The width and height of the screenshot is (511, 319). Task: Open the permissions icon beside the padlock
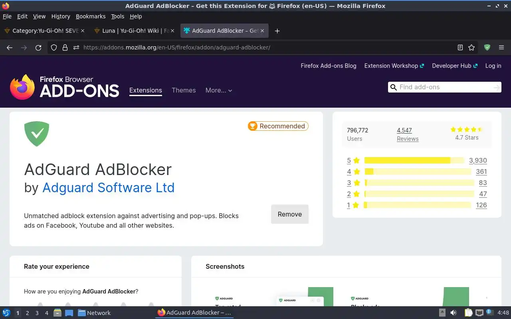76,47
